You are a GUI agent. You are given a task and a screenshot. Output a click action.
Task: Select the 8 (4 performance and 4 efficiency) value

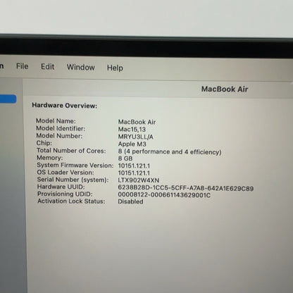(170, 152)
